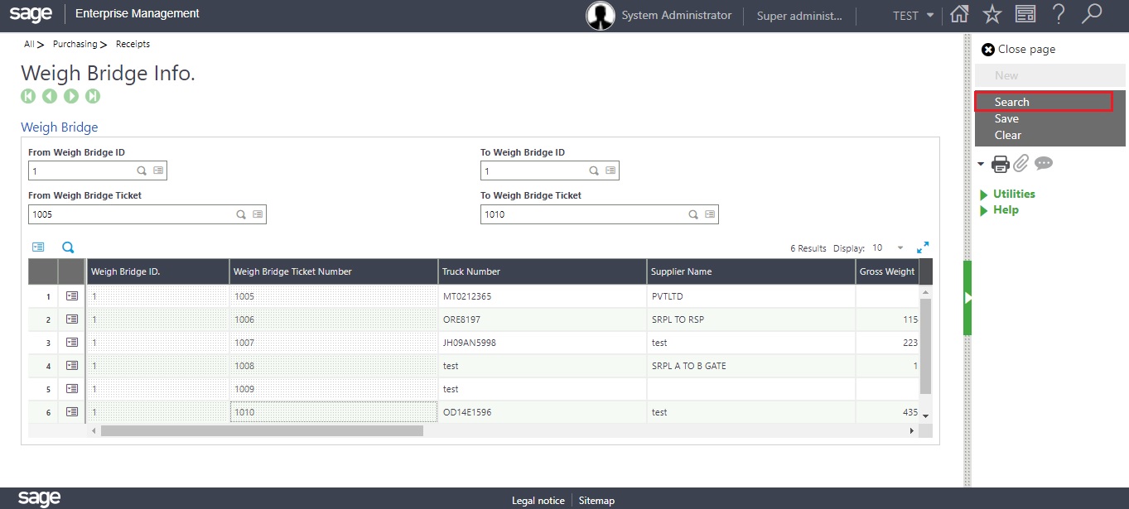Click the global search magnifier in top bar
Viewport: 1129px width, 509px height.
[1092, 15]
